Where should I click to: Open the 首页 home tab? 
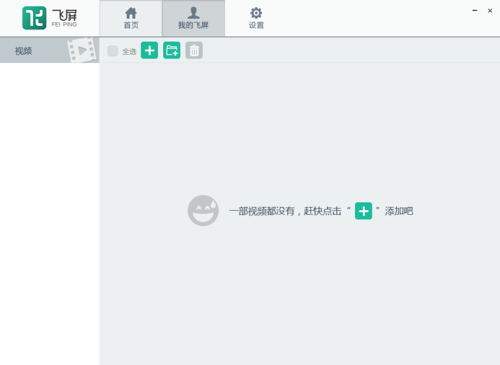click(x=131, y=18)
